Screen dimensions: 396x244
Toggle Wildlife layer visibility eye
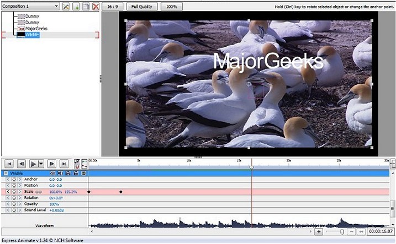coord(52,173)
